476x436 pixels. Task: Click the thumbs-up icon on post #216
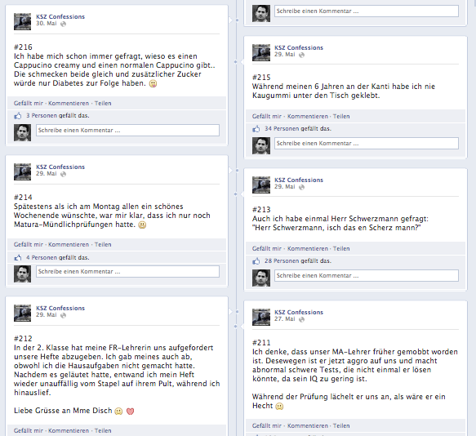click(x=18, y=116)
